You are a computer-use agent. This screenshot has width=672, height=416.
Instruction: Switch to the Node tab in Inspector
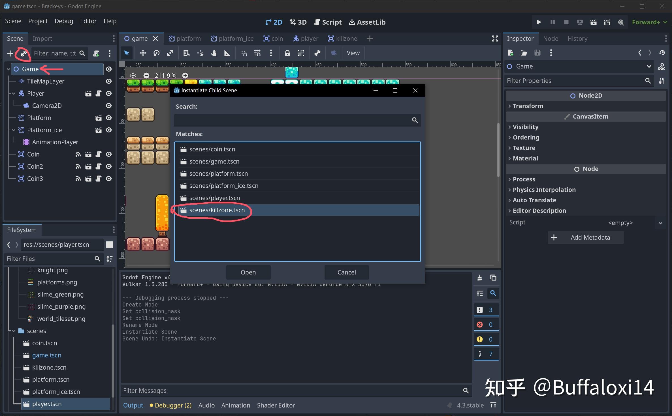pyautogui.click(x=550, y=38)
